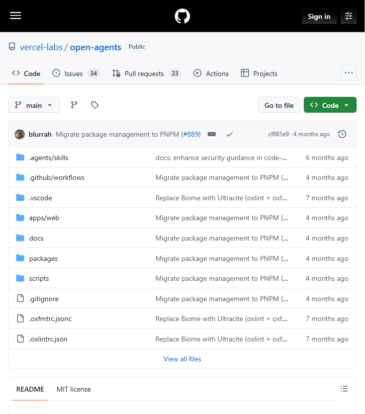Image resolution: width=365 pixels, height=414 pixels.
Task: Open .vscode row's Replace Biome commit message
Action: 221,198
